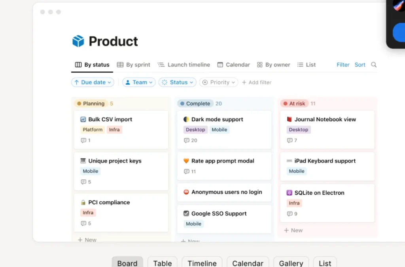This screenshot has width=405, height=267.
Task: Click the half-moon icon on Dark mode support
Action: click(x=186, y=119)
